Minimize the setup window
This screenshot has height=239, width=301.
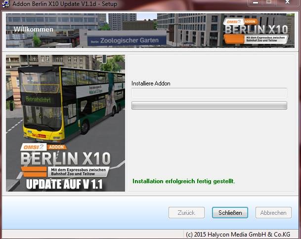[256, 2]
